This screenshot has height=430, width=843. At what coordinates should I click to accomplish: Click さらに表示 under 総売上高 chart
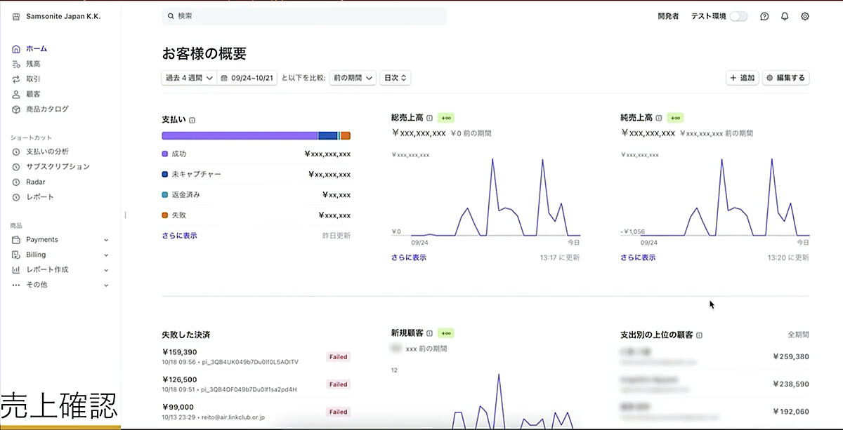coord(409,257)
